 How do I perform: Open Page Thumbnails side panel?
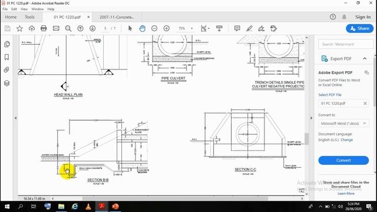pos(7,44)
